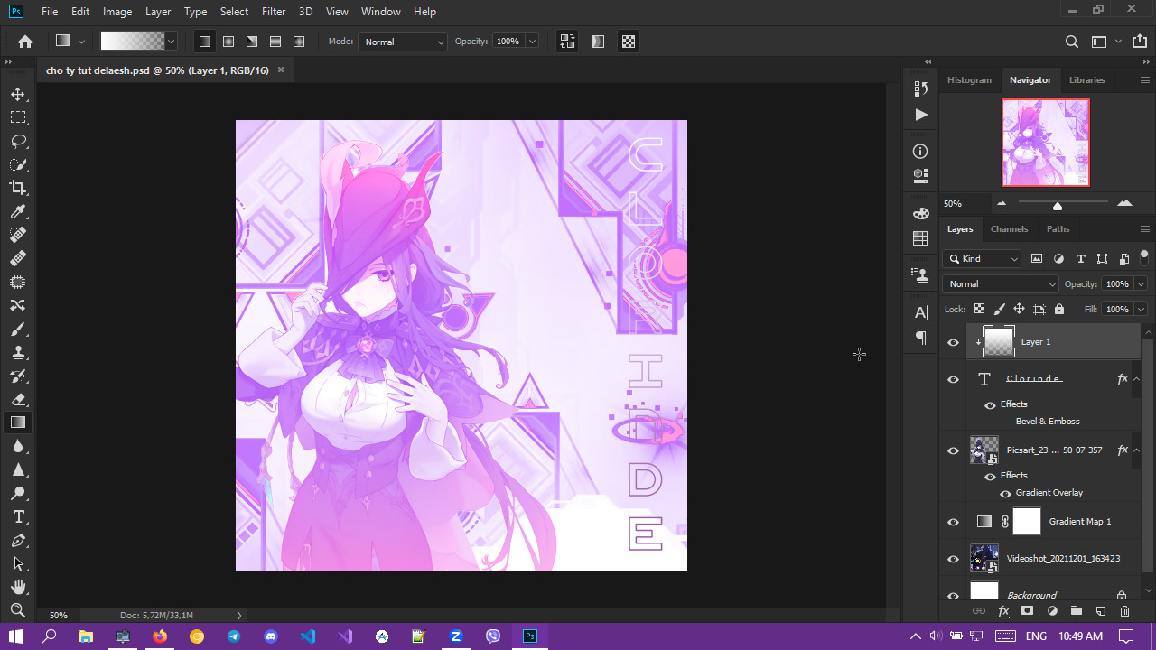Image resolution: width=1156 pixels, height=650 pixels.
Task: Choose the Radial Gradient style icon
Action: pos(228,42)
